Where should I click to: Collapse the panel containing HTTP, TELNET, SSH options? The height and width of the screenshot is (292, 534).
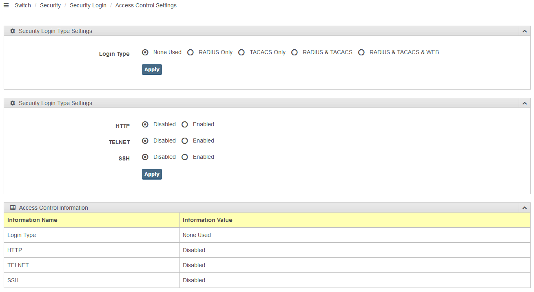point(525,103)
